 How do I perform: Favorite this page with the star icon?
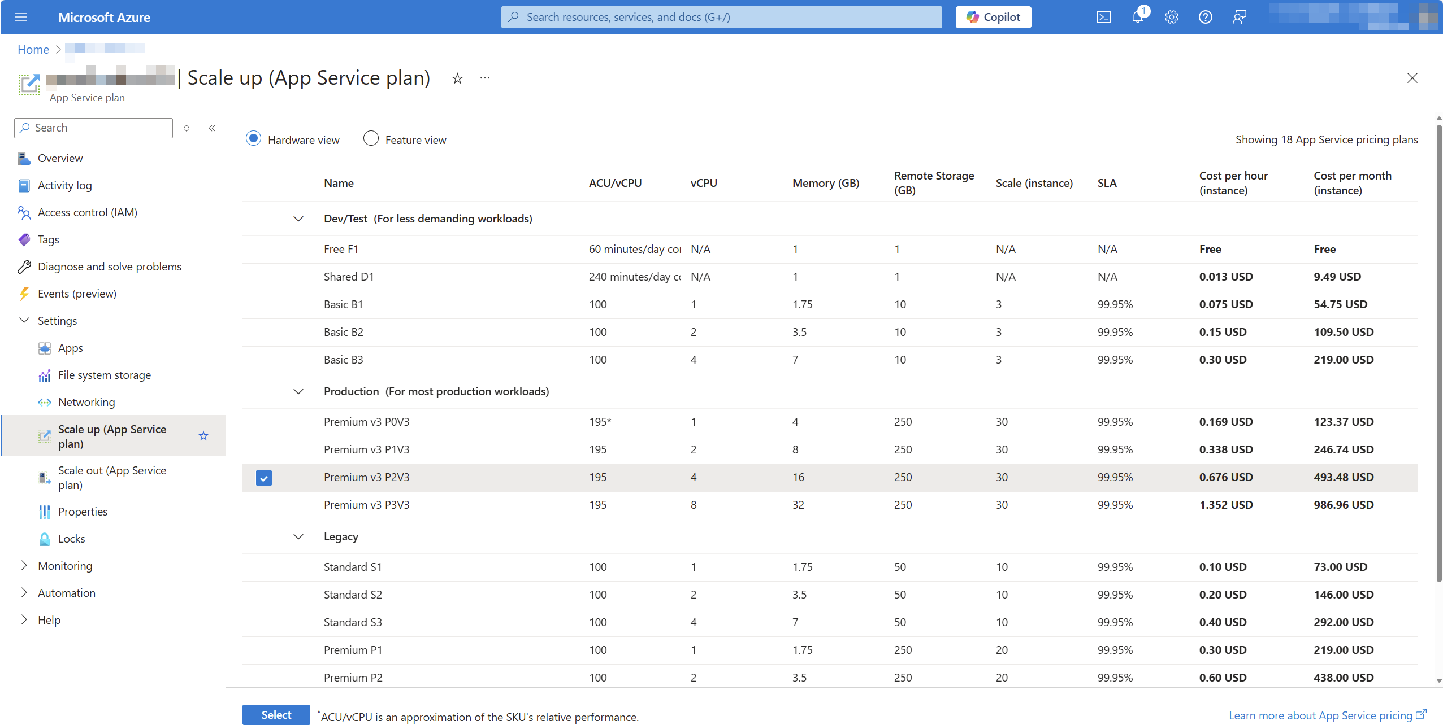[x=458, y=78]
